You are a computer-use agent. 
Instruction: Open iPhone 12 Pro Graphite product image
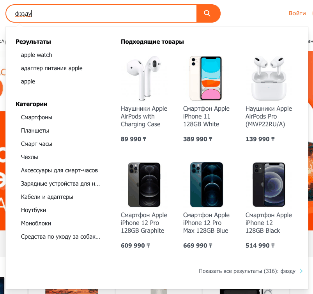click(144, 184)
